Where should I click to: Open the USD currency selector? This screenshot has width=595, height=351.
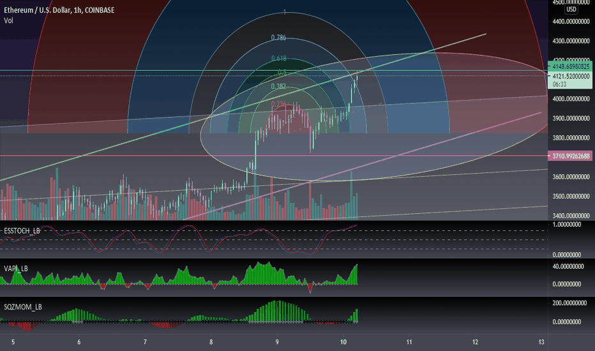[571, 10]
